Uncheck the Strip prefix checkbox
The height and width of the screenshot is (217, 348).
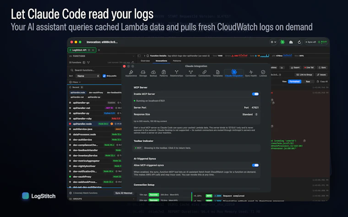pos(104,76)
